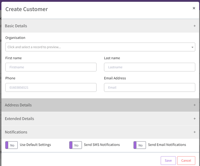
Task: Click the Email Address input
Action: [150, 87]
